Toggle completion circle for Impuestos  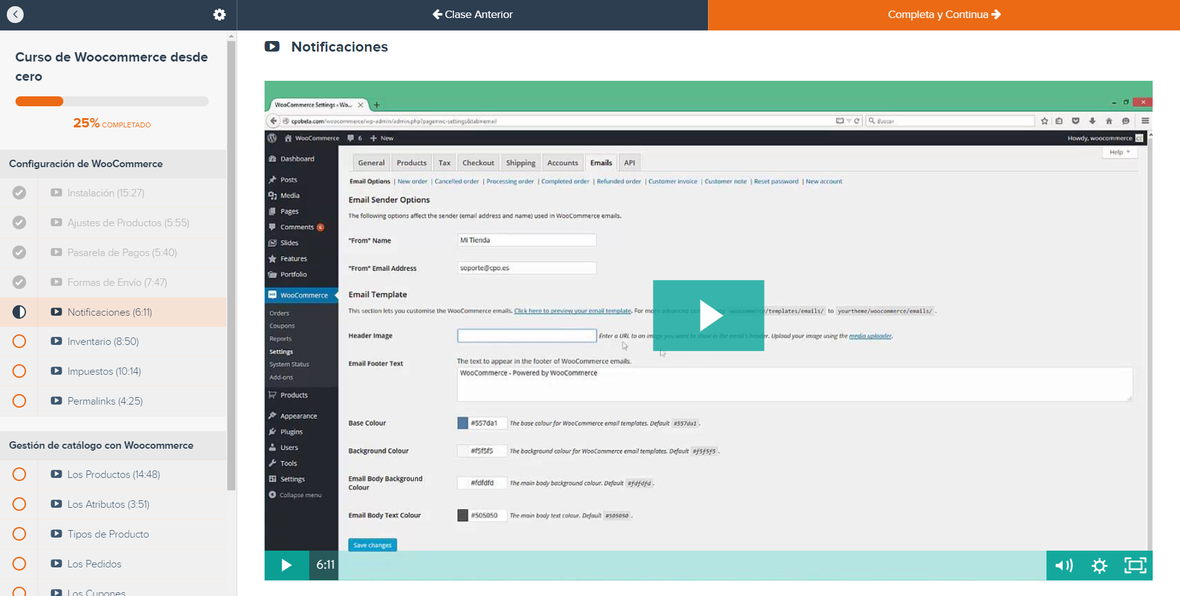[x=19, y=371]
